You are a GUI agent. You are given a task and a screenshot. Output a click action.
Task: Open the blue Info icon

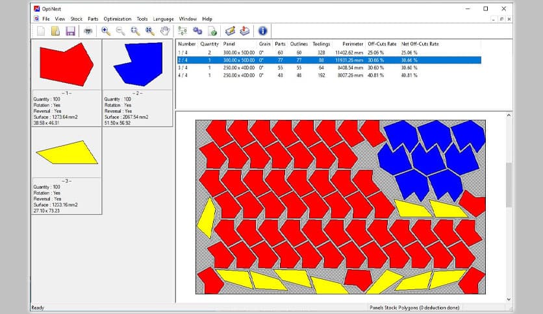(x=262, y=30)
